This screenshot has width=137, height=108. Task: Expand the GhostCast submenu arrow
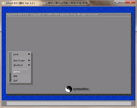tap(29, 65)
